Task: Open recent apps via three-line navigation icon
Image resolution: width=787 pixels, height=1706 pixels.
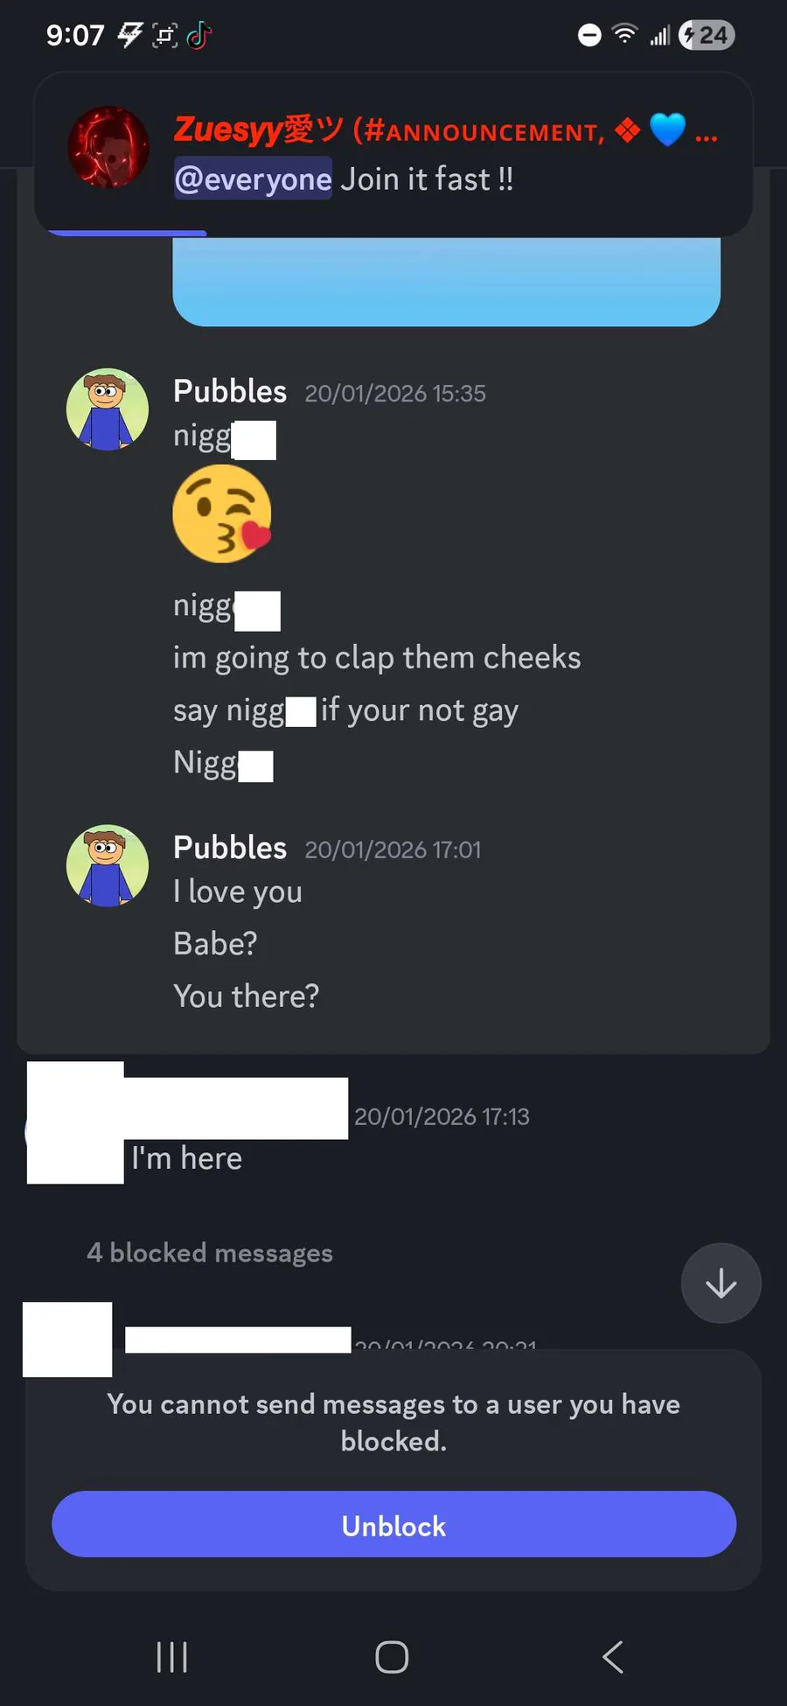Action: click(x=171, y=1656)
